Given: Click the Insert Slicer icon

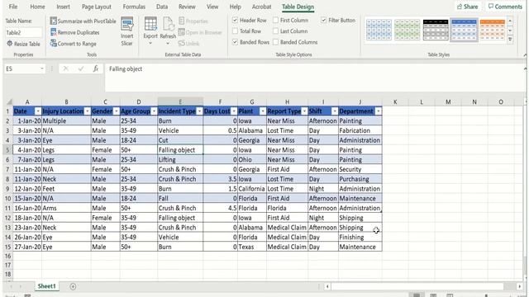Looking at the screenshot, I should [x=126, y=24].
